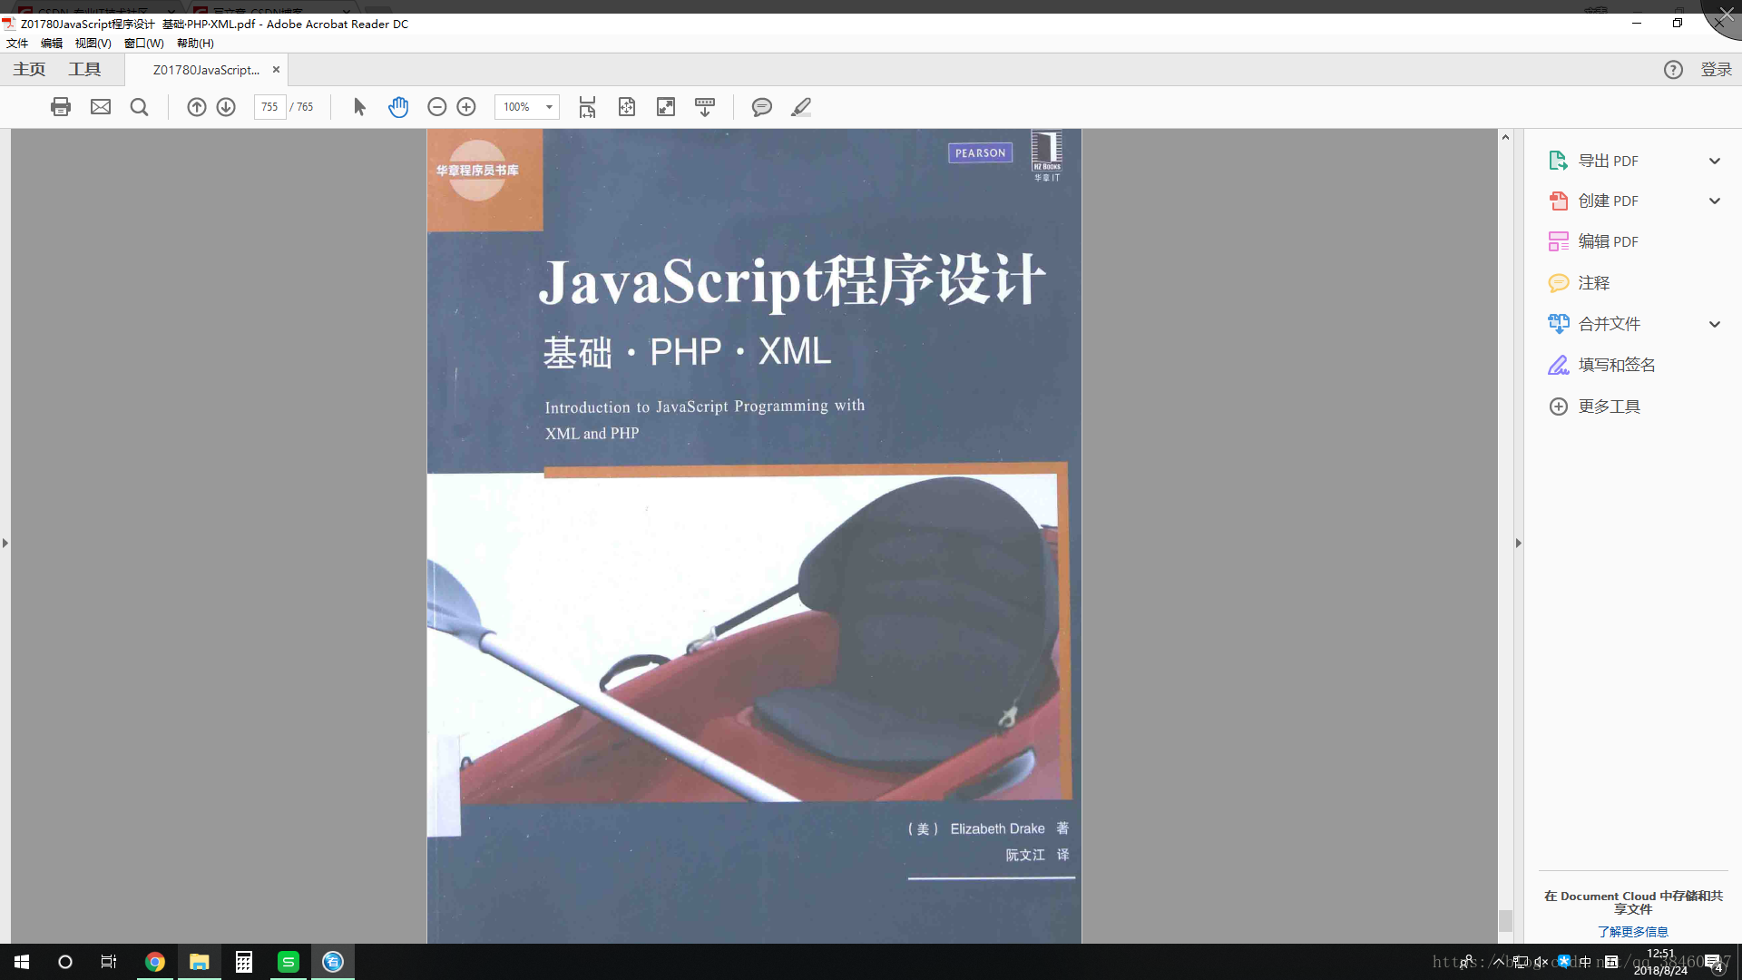Open More Tools (更多工具)
This screenshot has height=980, width=1742.
[x=1595, y=407]
